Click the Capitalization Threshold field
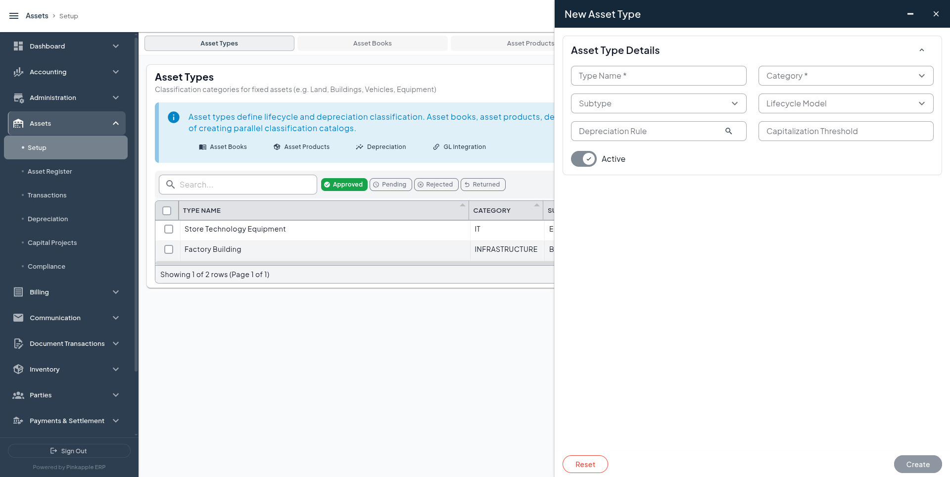Image resolution: width=950 pixels, height=477 pixels. [846, 131]
